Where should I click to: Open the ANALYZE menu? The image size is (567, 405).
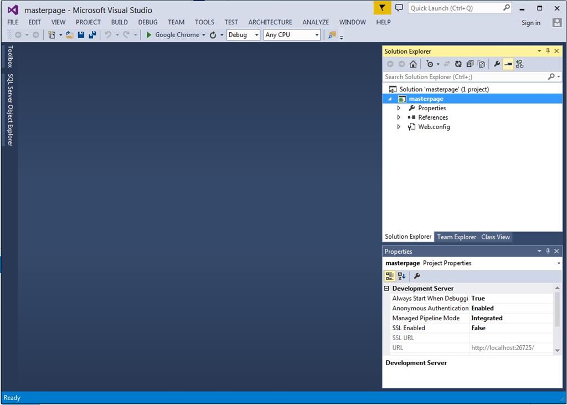(x=316, y=22)
